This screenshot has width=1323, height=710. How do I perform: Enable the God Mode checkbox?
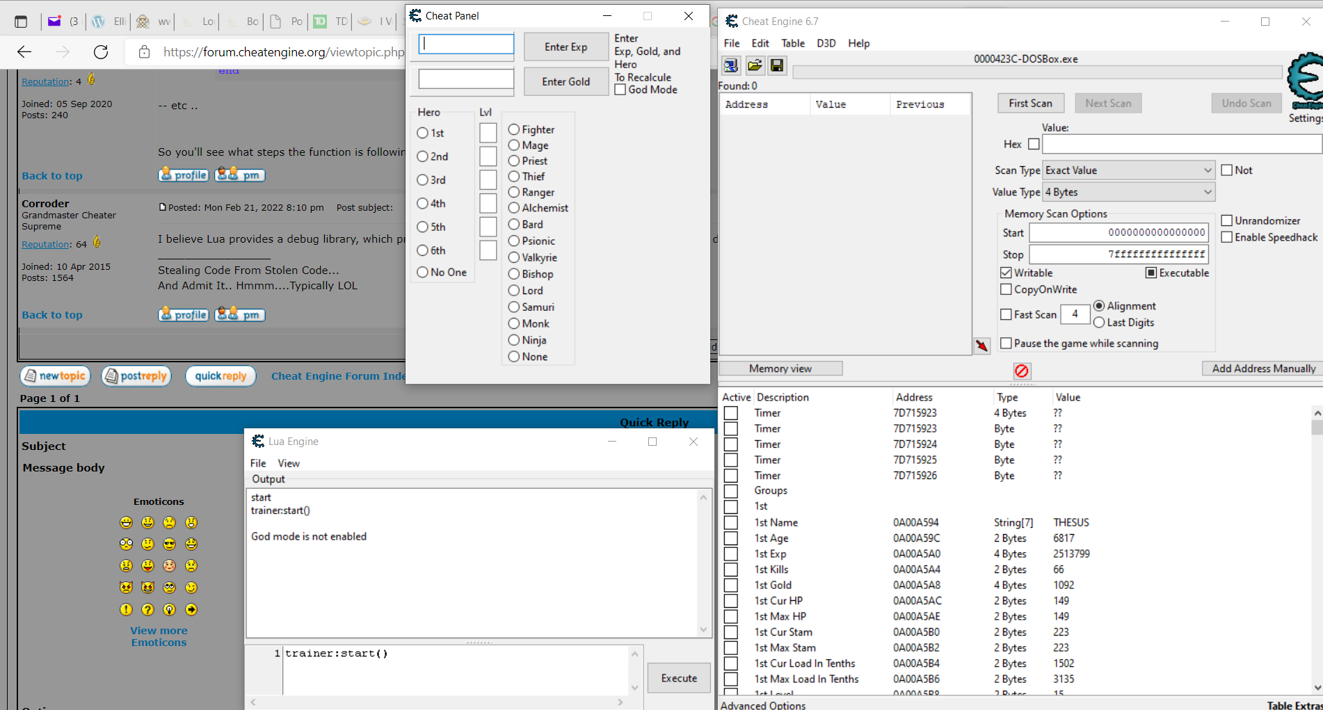pyautogui.click(x=620, y=90)
